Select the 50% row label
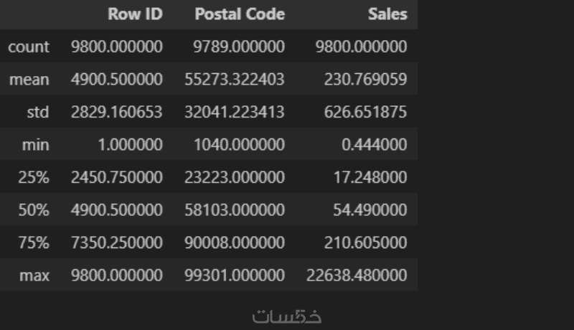This screenshot has height=330, width=574. (34, 210)
